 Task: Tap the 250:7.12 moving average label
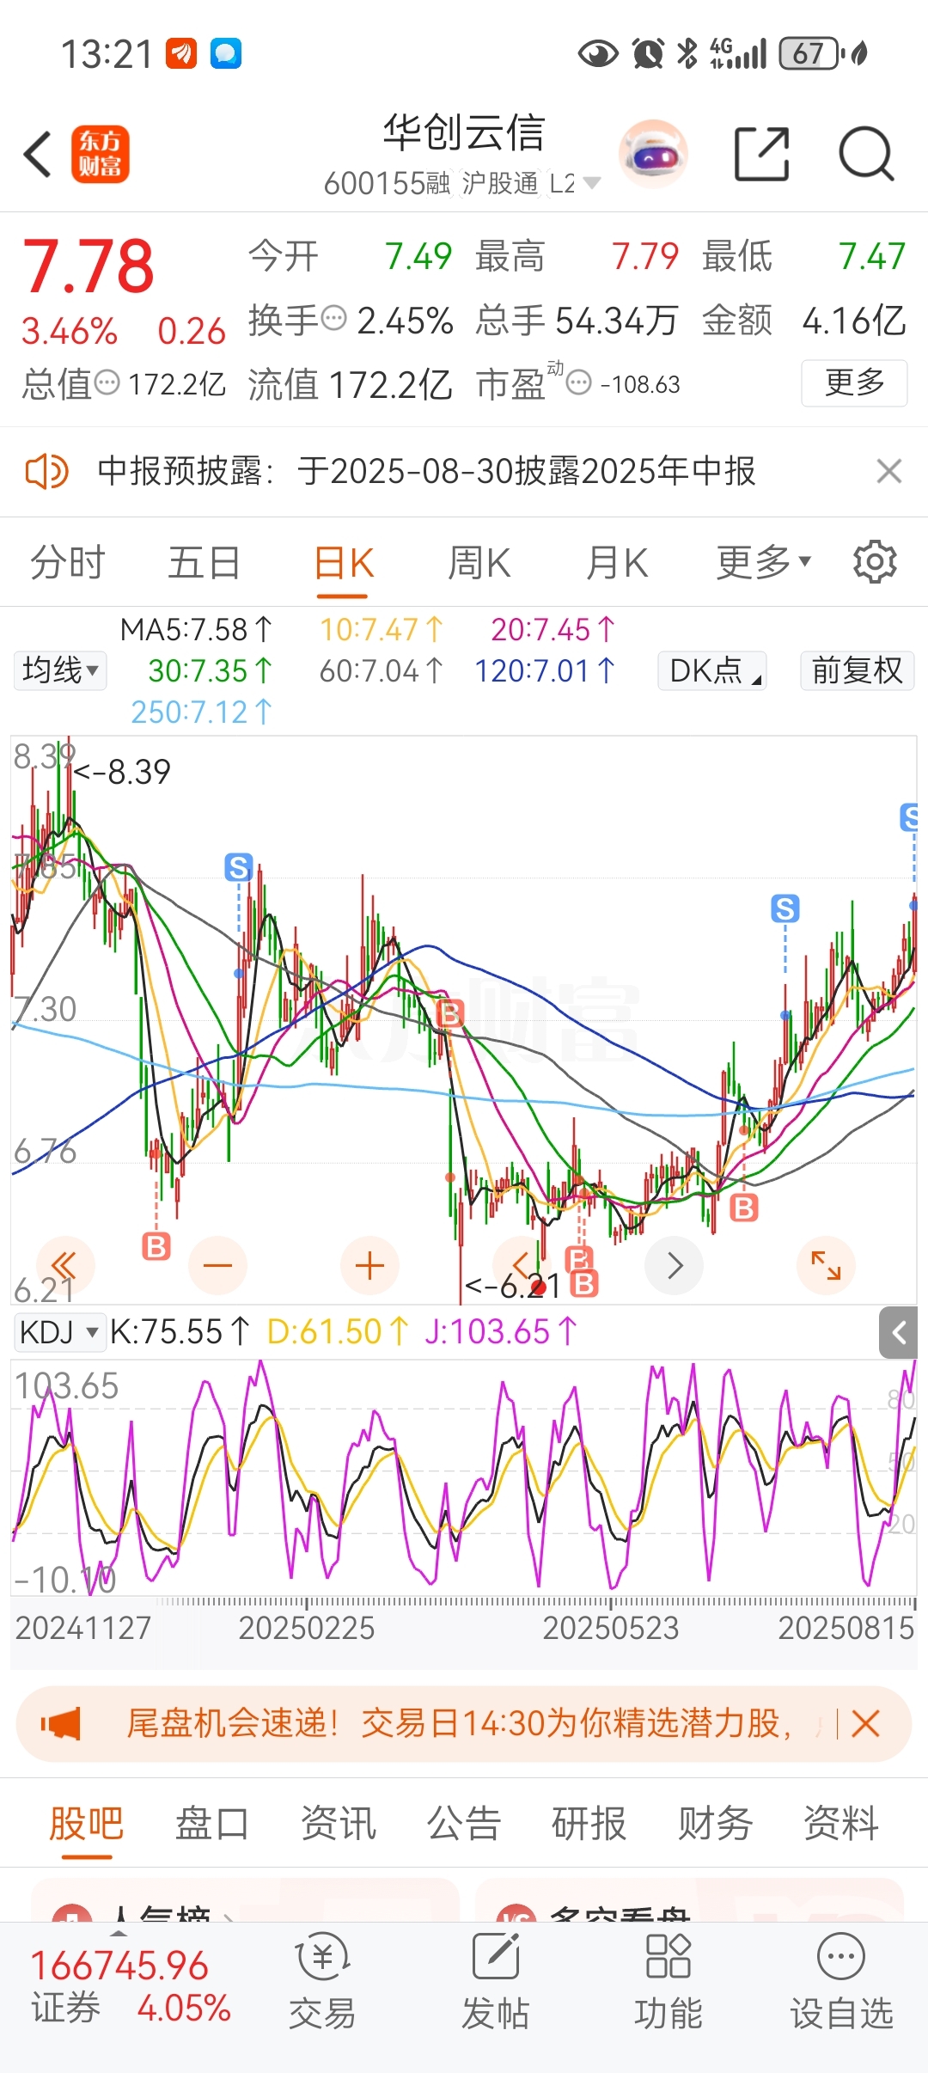tap(201, 712)
